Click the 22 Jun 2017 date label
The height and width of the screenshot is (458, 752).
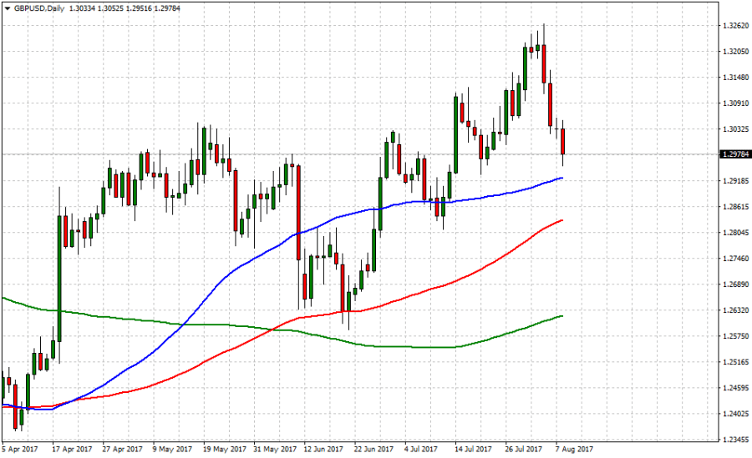371,448
